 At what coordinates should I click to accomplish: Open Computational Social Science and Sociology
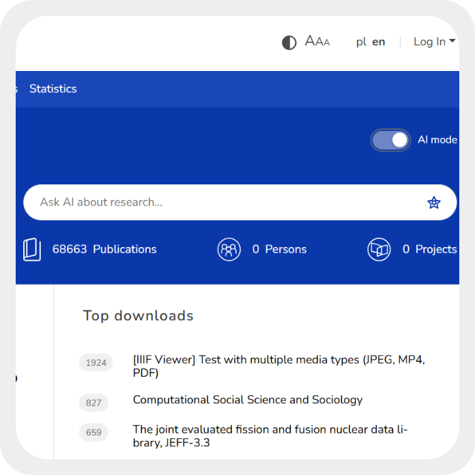click(248, 400)
